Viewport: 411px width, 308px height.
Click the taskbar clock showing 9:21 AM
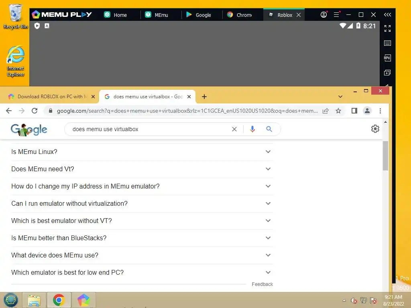pos(393,300)
